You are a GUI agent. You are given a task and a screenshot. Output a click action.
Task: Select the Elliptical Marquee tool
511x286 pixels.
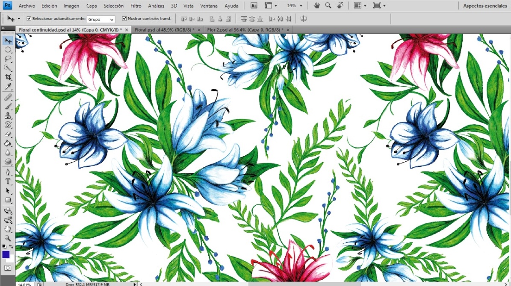tap(8, 50)
